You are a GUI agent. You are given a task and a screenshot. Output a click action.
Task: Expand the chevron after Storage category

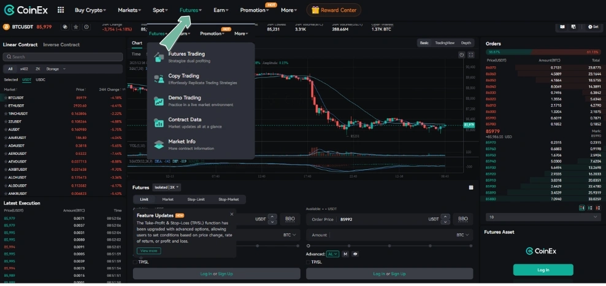click(64, 69)
